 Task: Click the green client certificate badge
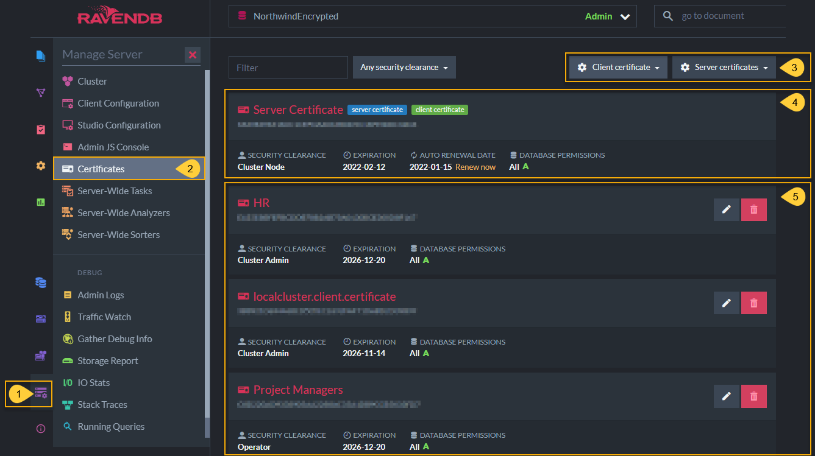(x=440, y=110)
